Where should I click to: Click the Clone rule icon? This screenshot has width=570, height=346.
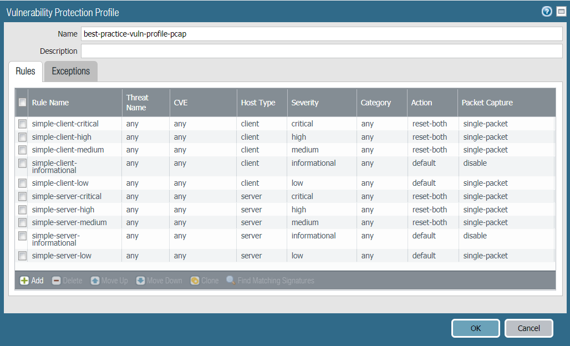[195, 281]
